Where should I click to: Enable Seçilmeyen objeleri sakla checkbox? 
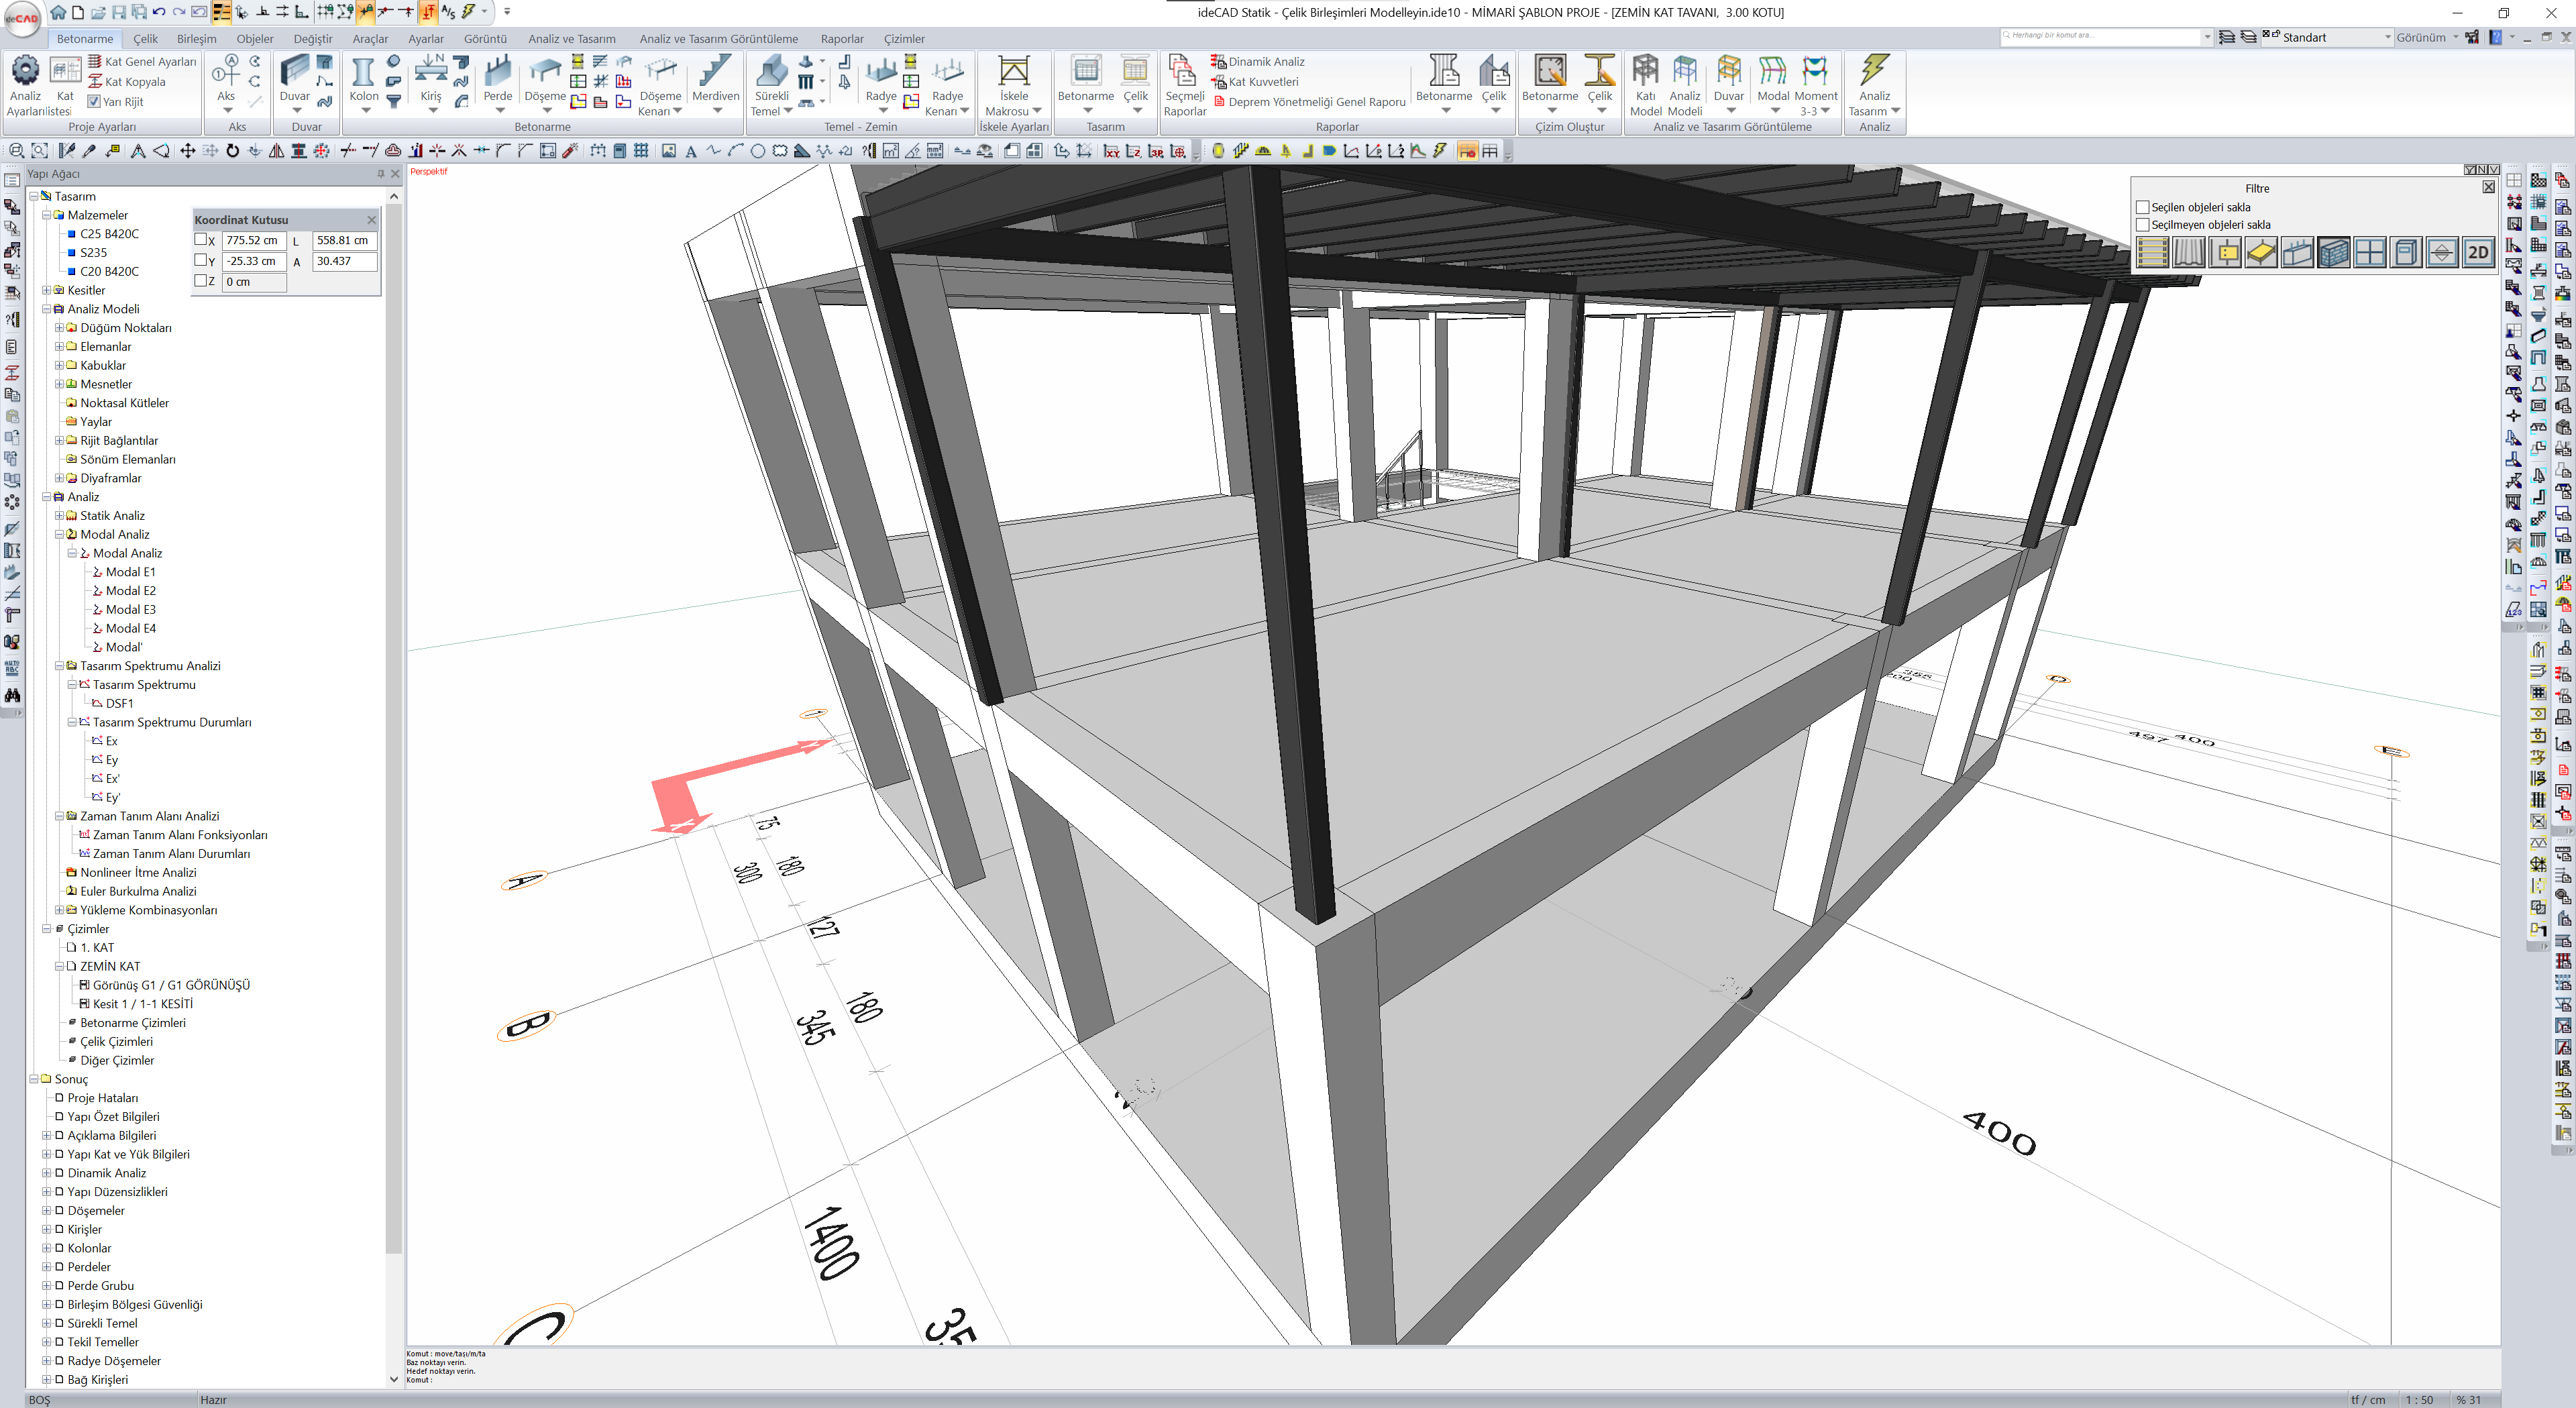point(2143,225)
